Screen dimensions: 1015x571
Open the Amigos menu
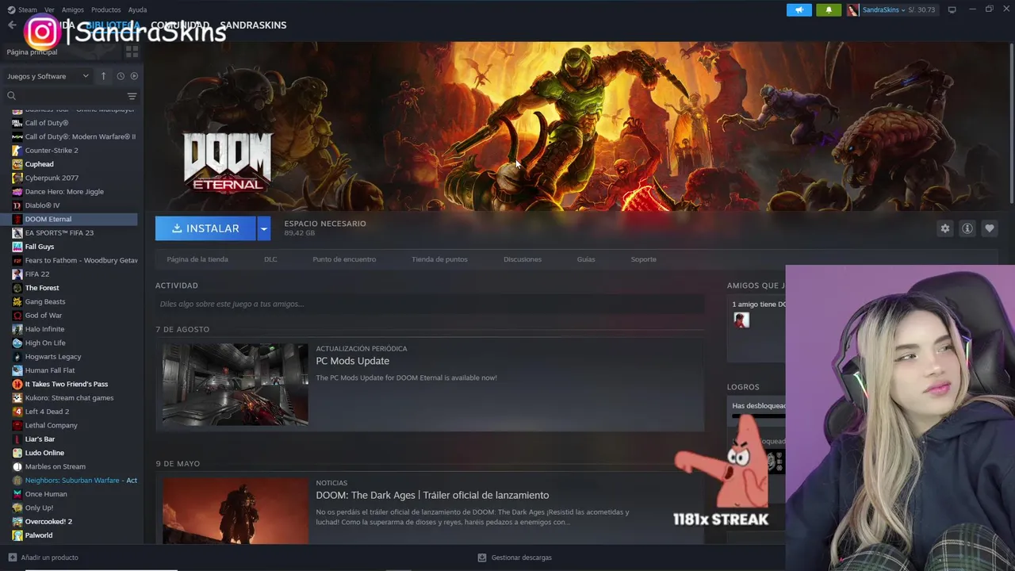pos(72,10)
